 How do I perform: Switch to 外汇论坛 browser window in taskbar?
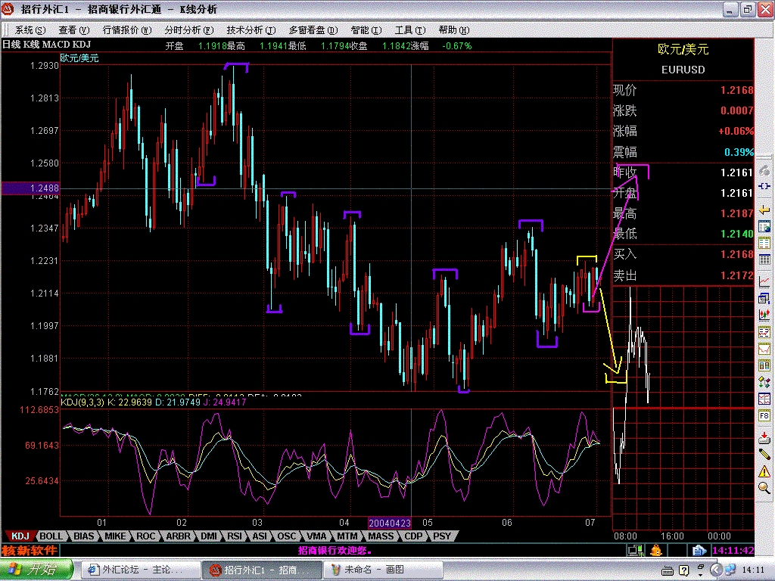(x=140, y=570)
